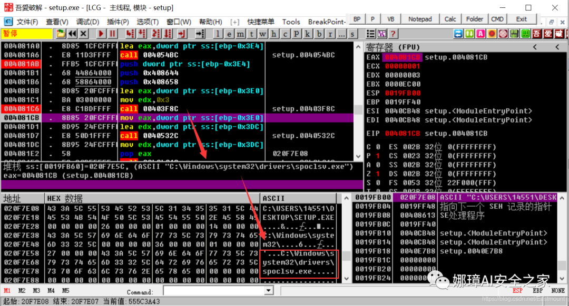Open Memory map with 'm' button

[x=240, y=34]
